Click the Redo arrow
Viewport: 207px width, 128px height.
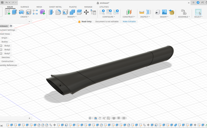(13, 2)
